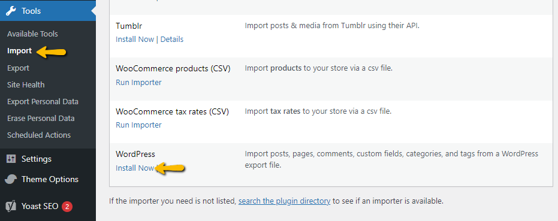This screenshot has height=221, width=558.
Task: Click the WordPress export file description
Action: coord(391,159)
